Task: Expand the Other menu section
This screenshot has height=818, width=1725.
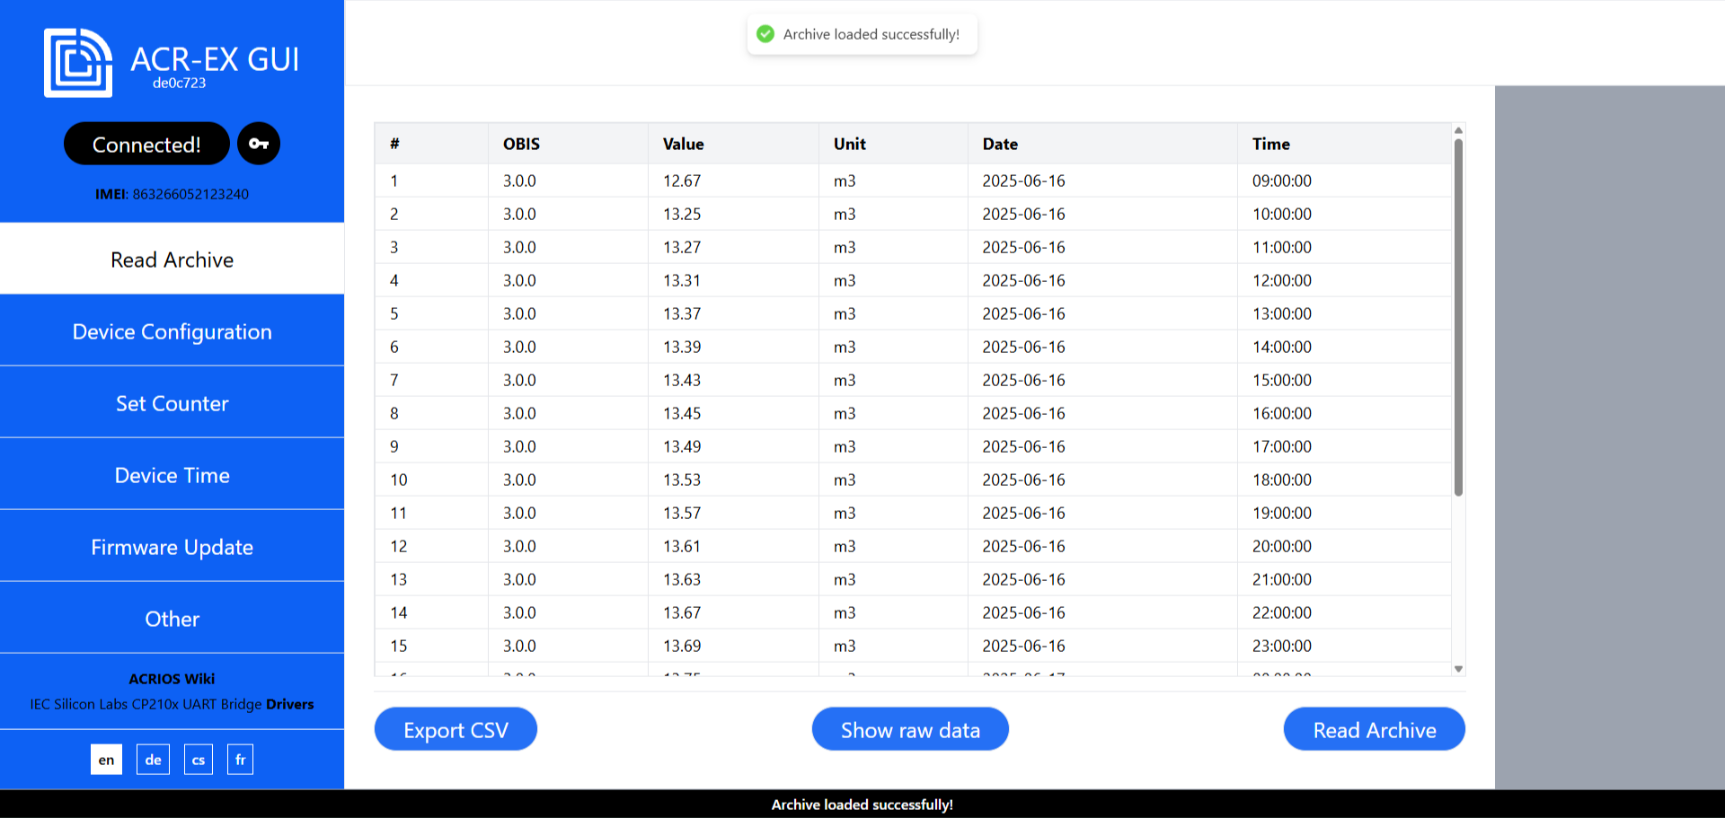Action: tap(172, 619)
